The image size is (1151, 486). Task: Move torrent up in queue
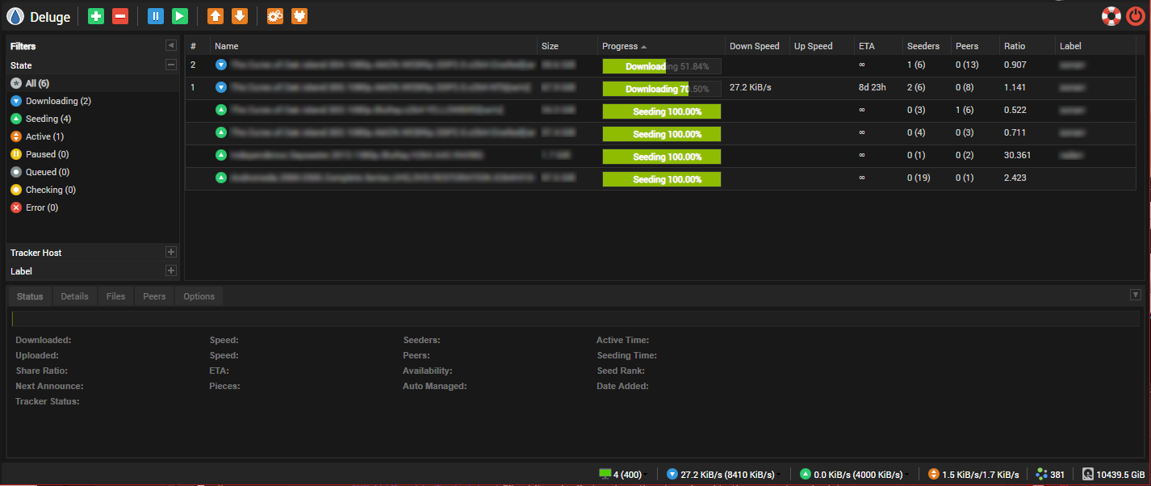pos(216,16)
